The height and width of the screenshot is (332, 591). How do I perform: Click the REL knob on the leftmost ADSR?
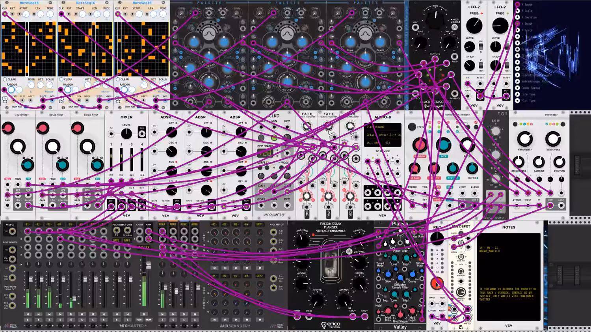click(x=171, y=190)
